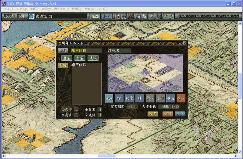Select the 村 village development type
This screenshot has width=243, height=159.
[x=140, y=98]
